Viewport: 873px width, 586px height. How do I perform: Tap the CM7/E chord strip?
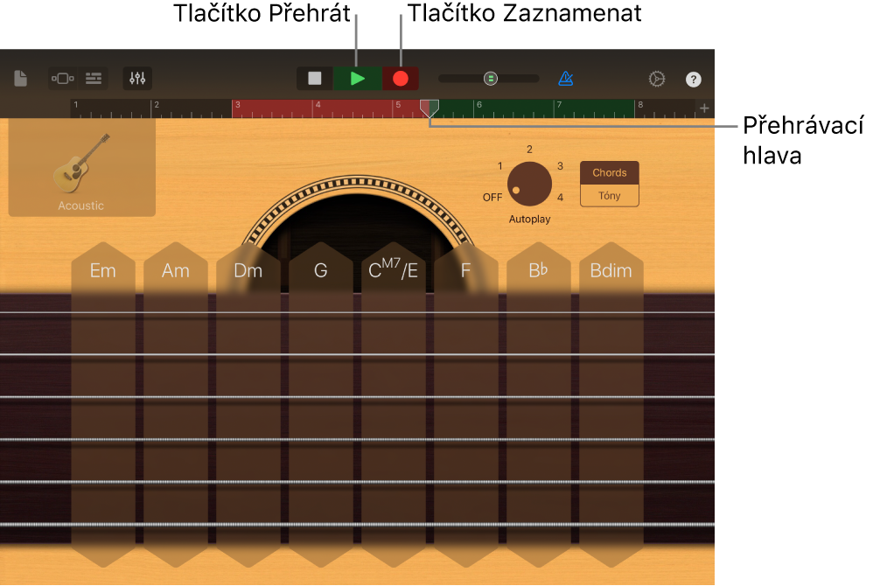point(393,405)
